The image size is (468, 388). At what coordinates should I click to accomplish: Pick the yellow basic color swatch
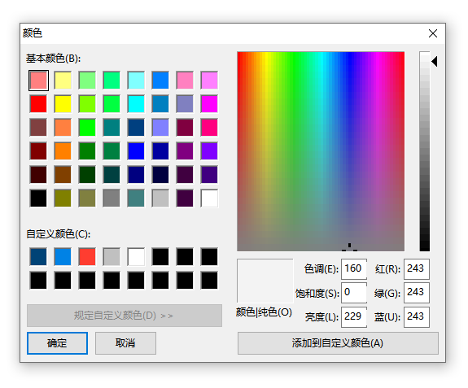point(63,104)
